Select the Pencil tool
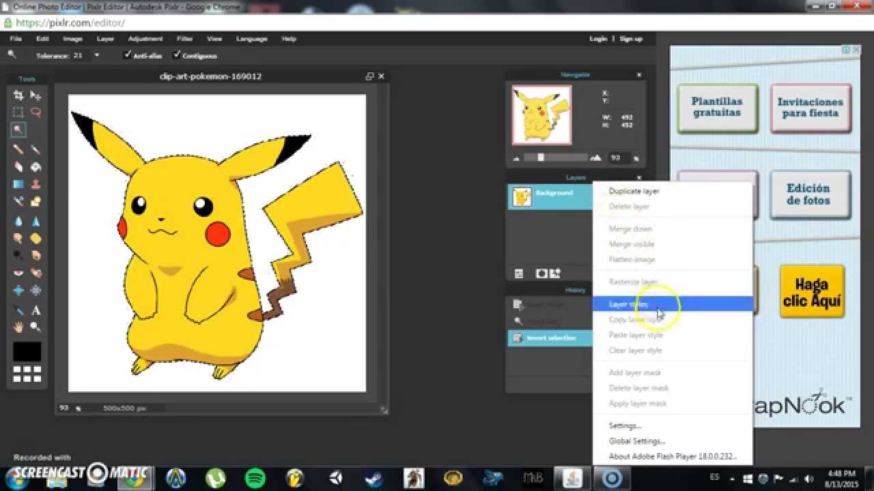Viewport: 874px width, 491px height. coord(18,149)
